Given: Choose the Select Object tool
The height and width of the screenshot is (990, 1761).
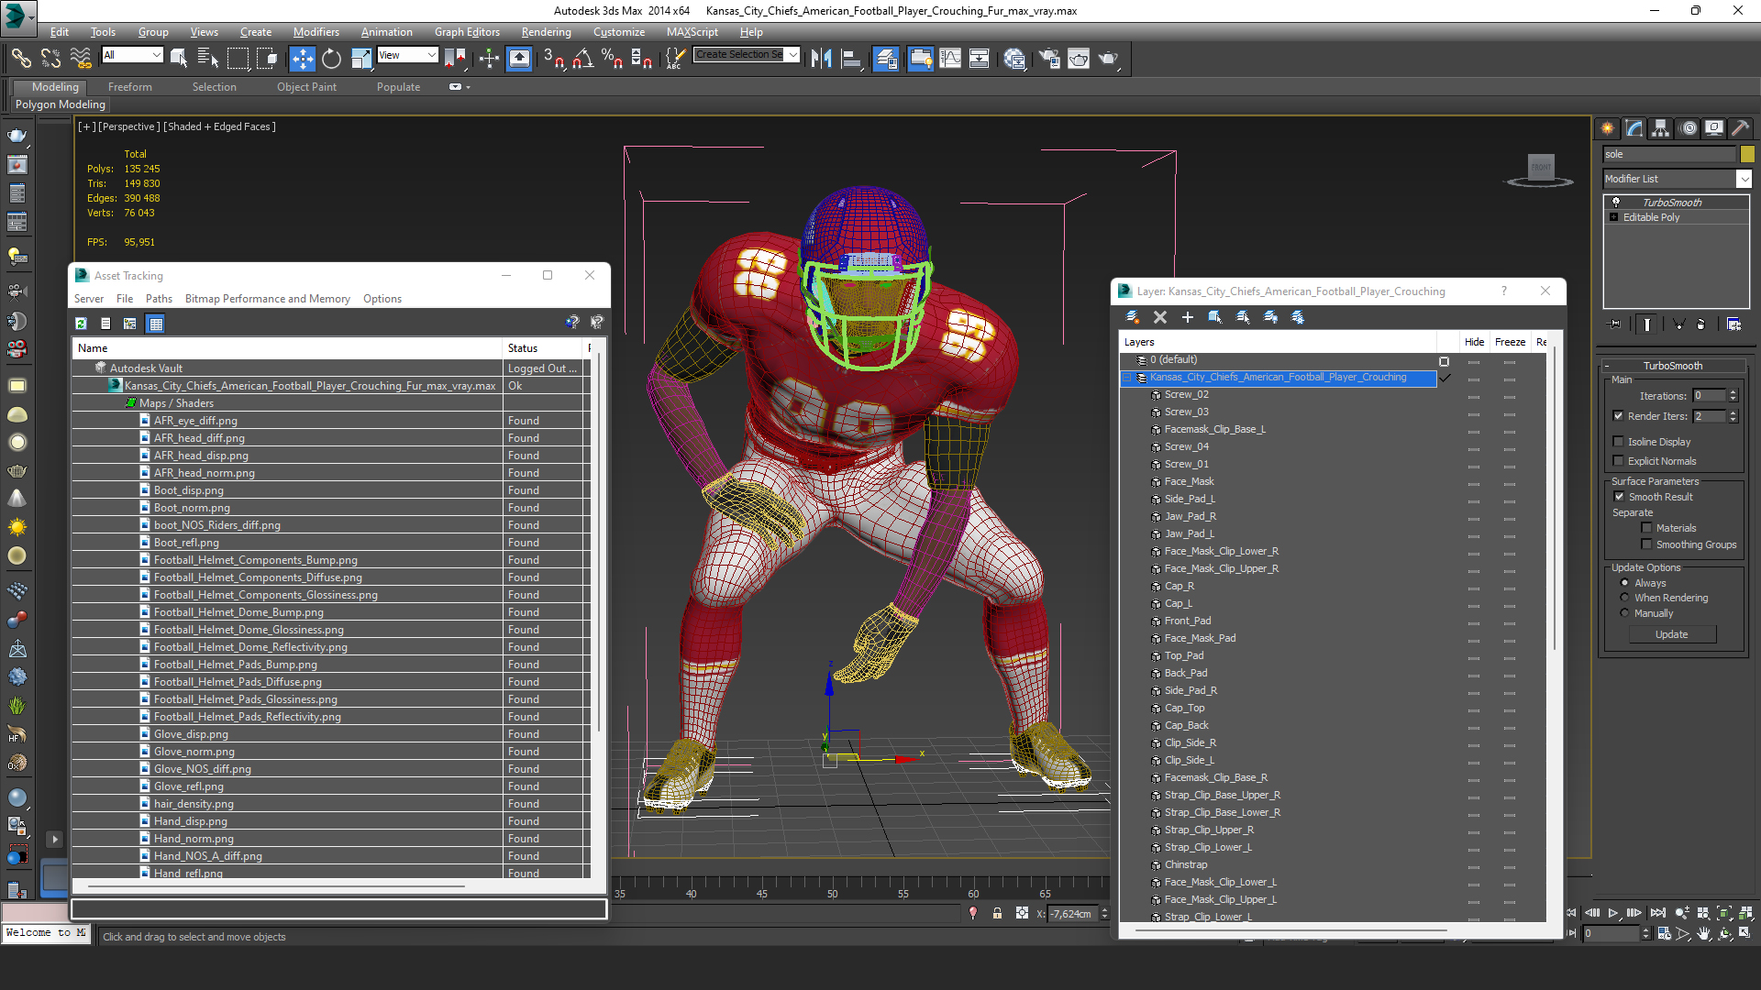Looking at the screenshot, I should (179, 59).
